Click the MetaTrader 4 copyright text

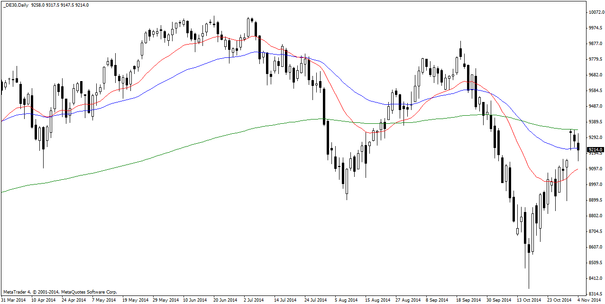pyautogui.click(x=60, y=292)
